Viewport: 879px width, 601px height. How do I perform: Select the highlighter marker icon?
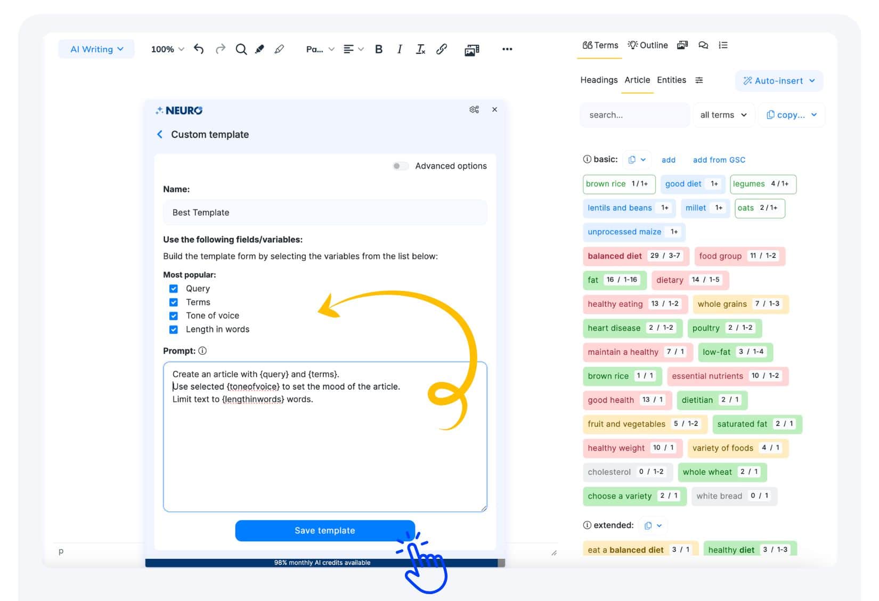coord(259,49)
